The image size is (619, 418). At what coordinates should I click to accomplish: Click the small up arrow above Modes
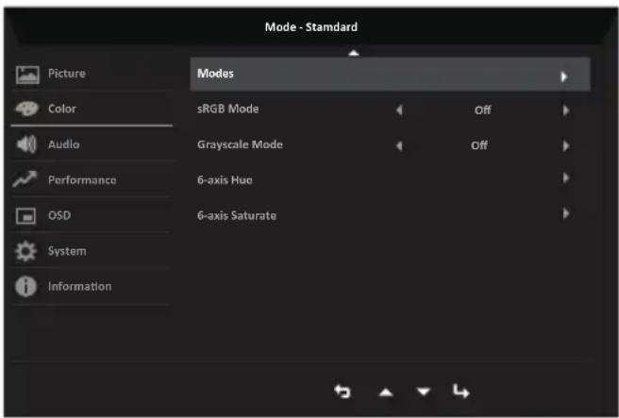tap(354, 53)
